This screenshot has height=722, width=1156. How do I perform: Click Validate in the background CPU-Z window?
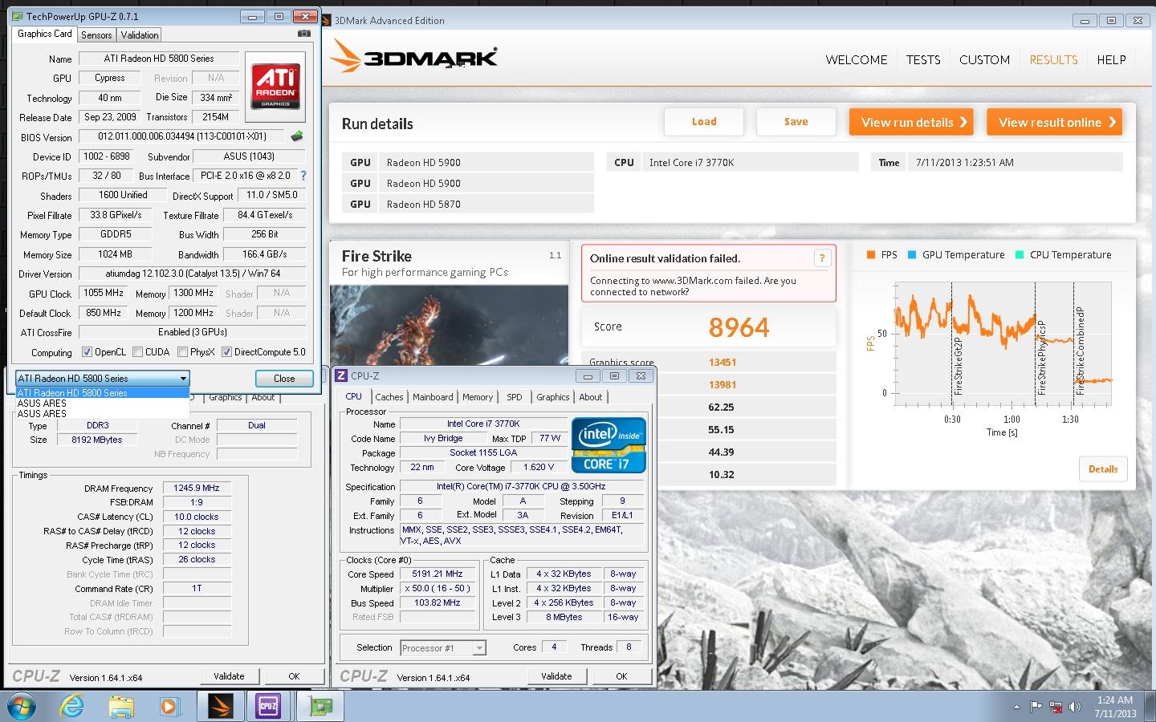pos(229,676)
